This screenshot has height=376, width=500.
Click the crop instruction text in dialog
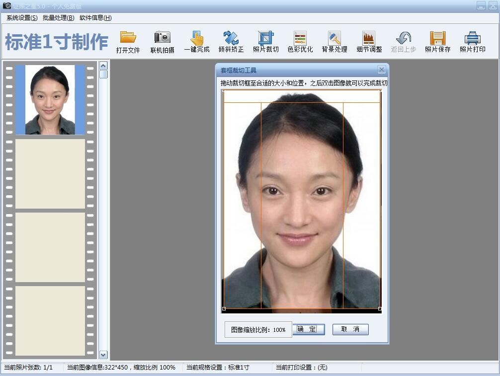[304, 83]
